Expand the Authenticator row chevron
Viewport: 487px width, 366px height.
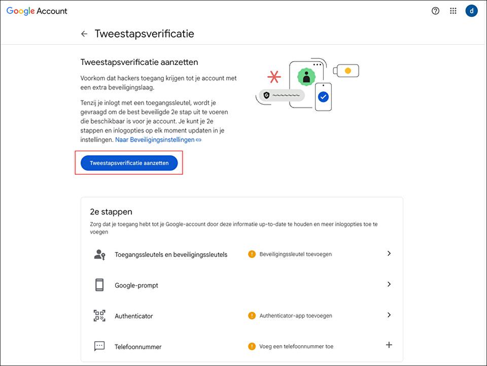click(389, 315)
